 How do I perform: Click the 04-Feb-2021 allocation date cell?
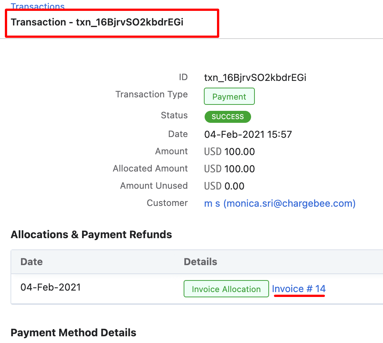coord(51,288)
